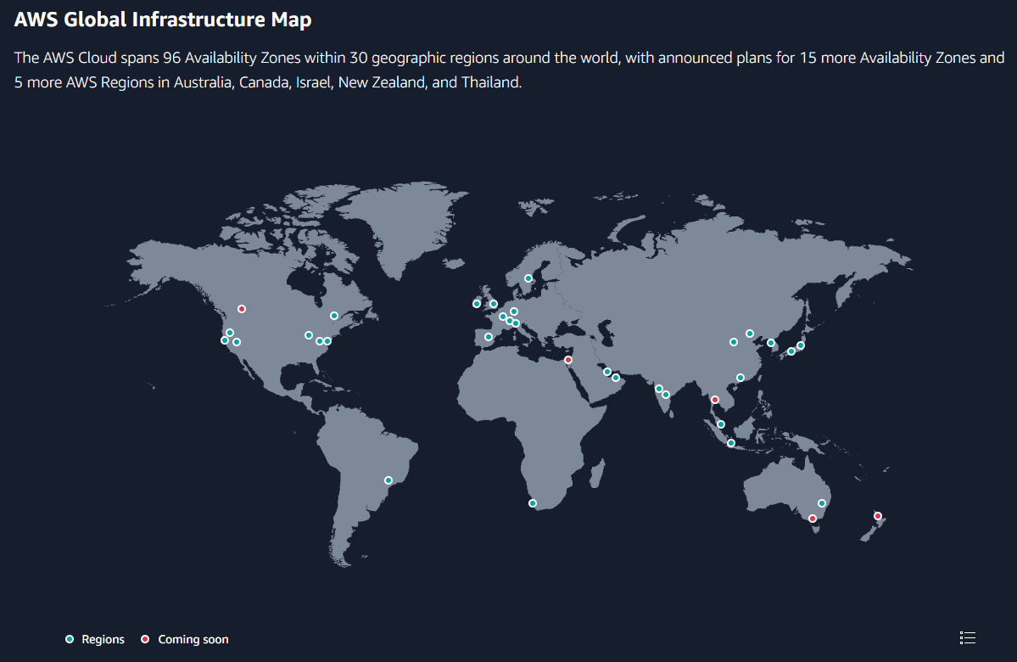Select the São Paulo marker in Brazil
Screen dimensions: 1017x662
pyautogui.click(x=388, y=480)
